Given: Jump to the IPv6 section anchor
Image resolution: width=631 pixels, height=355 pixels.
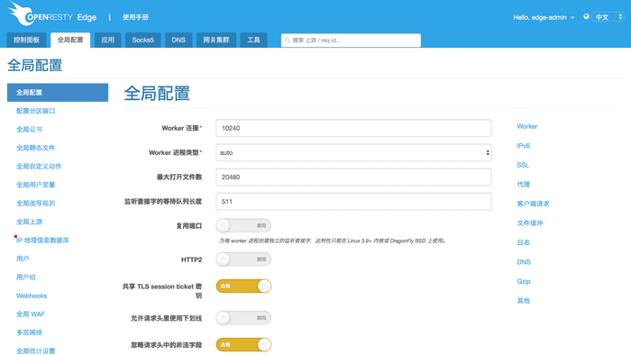Looking at the screenshot, I should coord(523,146).
